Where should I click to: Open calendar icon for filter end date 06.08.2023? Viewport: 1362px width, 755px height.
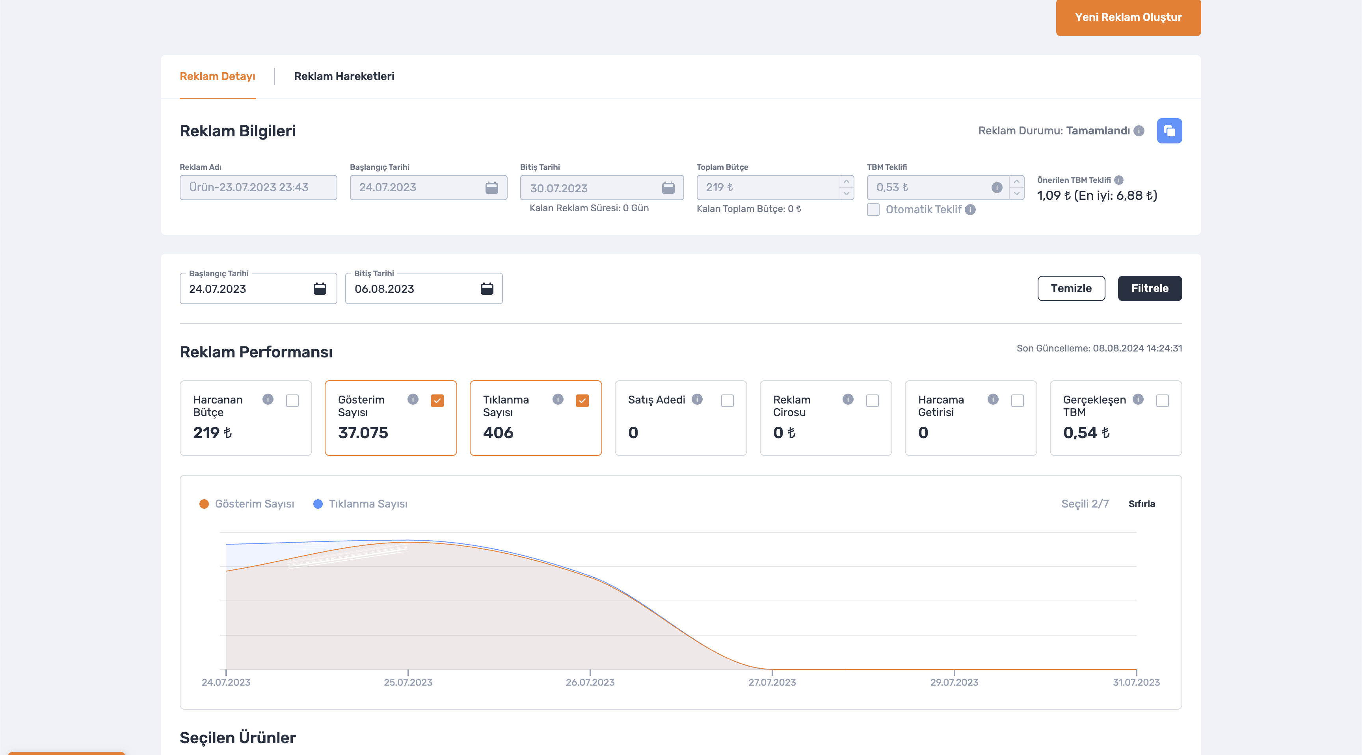click(487, 289)
